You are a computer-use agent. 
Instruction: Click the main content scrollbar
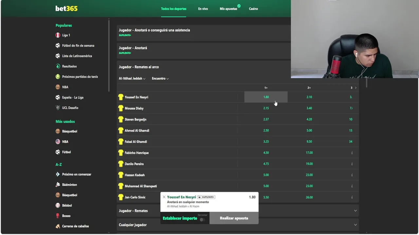coord(367,83)
